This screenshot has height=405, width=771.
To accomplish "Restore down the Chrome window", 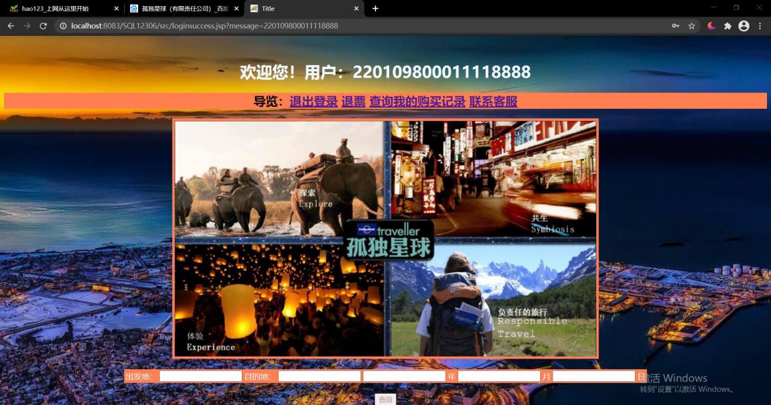I will pos(736,7).
